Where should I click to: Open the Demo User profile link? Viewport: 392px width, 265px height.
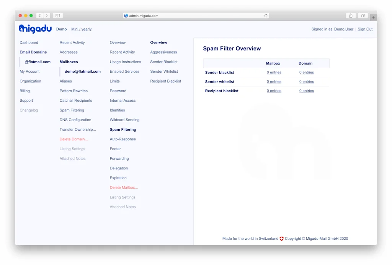343,29
